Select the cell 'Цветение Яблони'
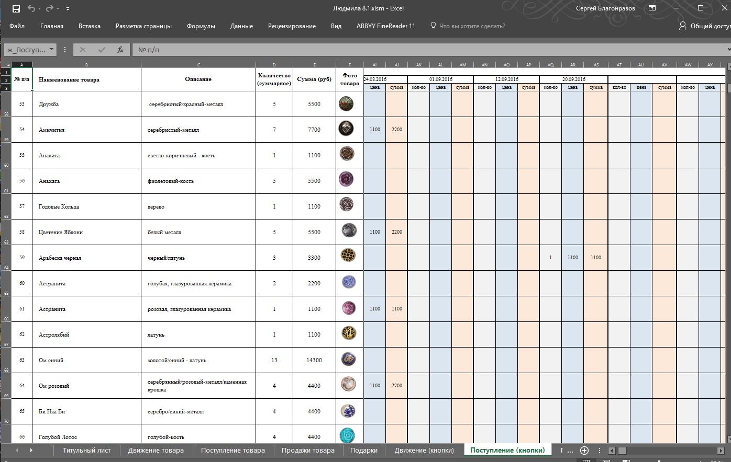Image resolution: width=731 pixels, height=462 pixels. (86, 232)
